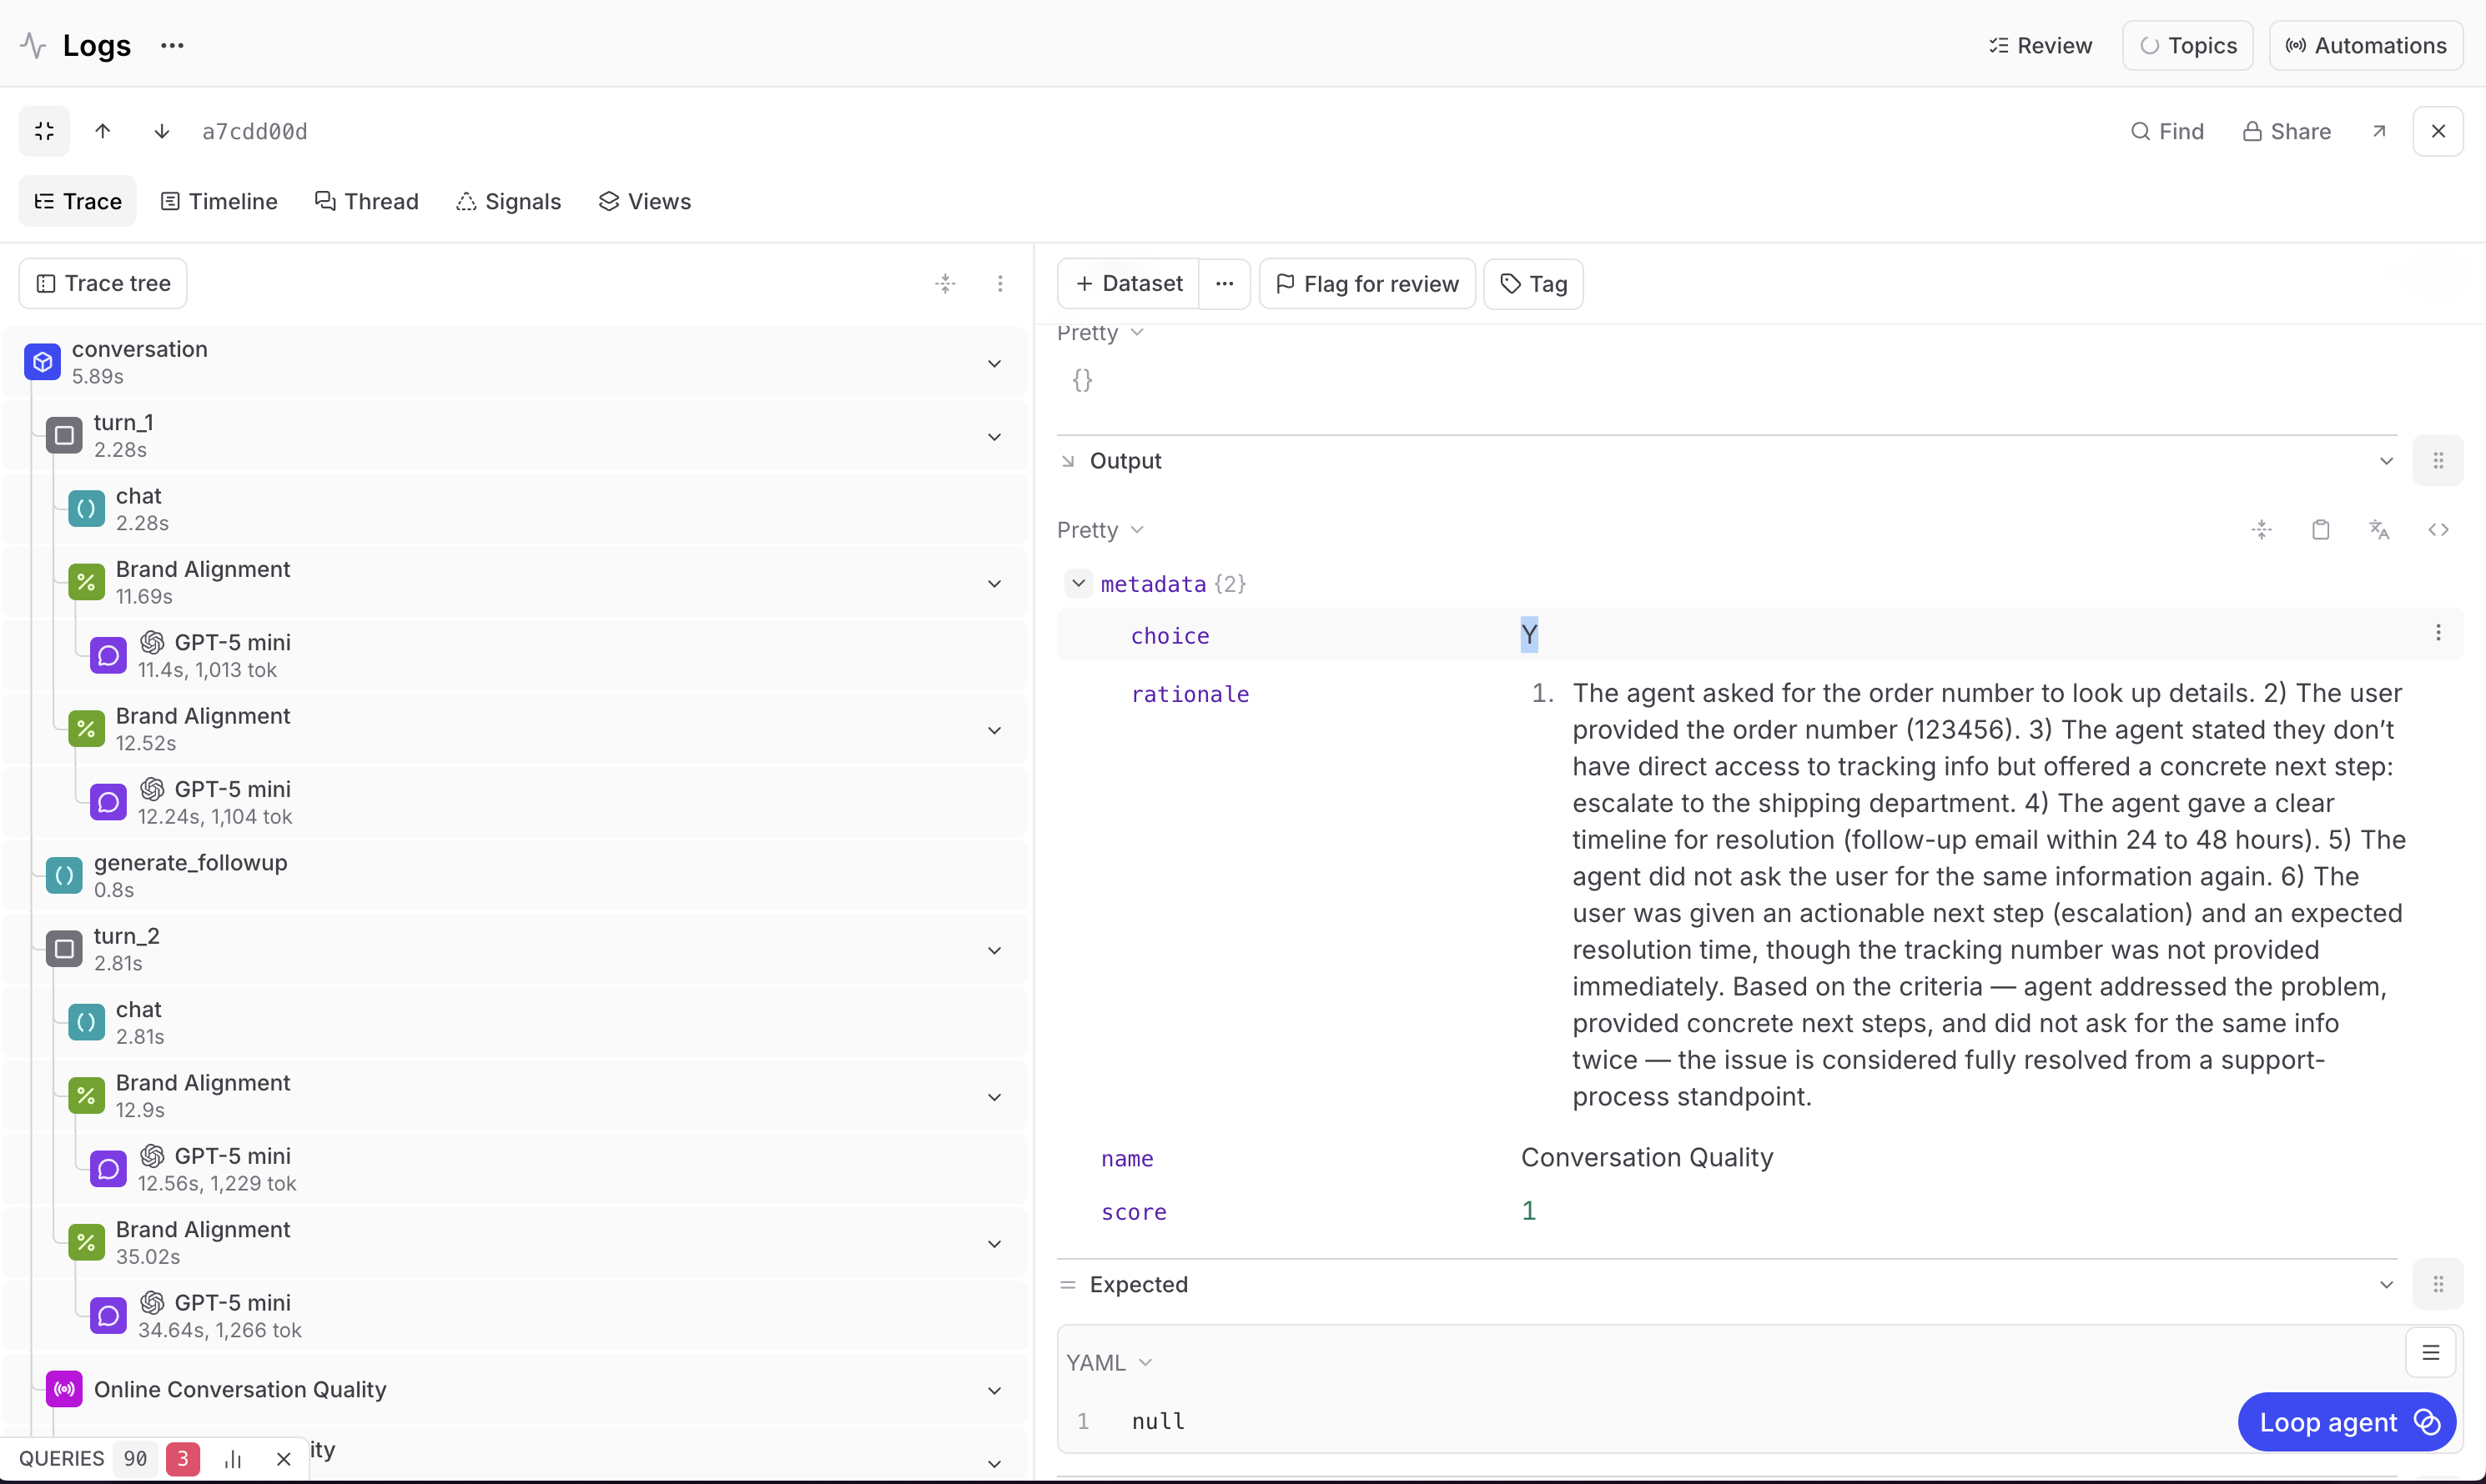Change the Output Pretty format dropdown
Viewport: 2486px width, 1484px height.
[1100, 530]
